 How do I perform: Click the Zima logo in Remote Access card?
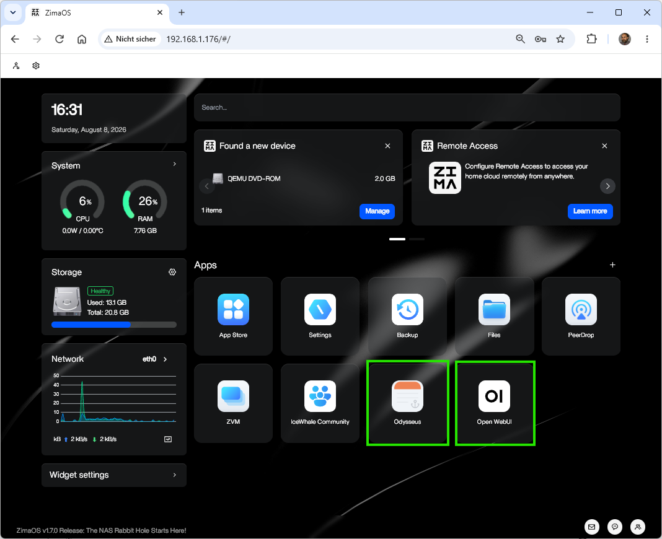444,178
